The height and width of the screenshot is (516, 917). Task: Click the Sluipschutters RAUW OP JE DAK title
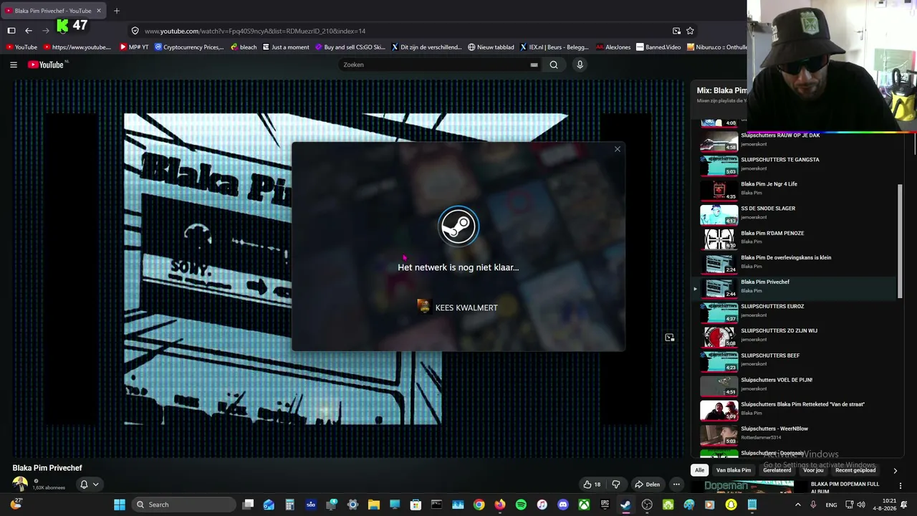point(780,135)
